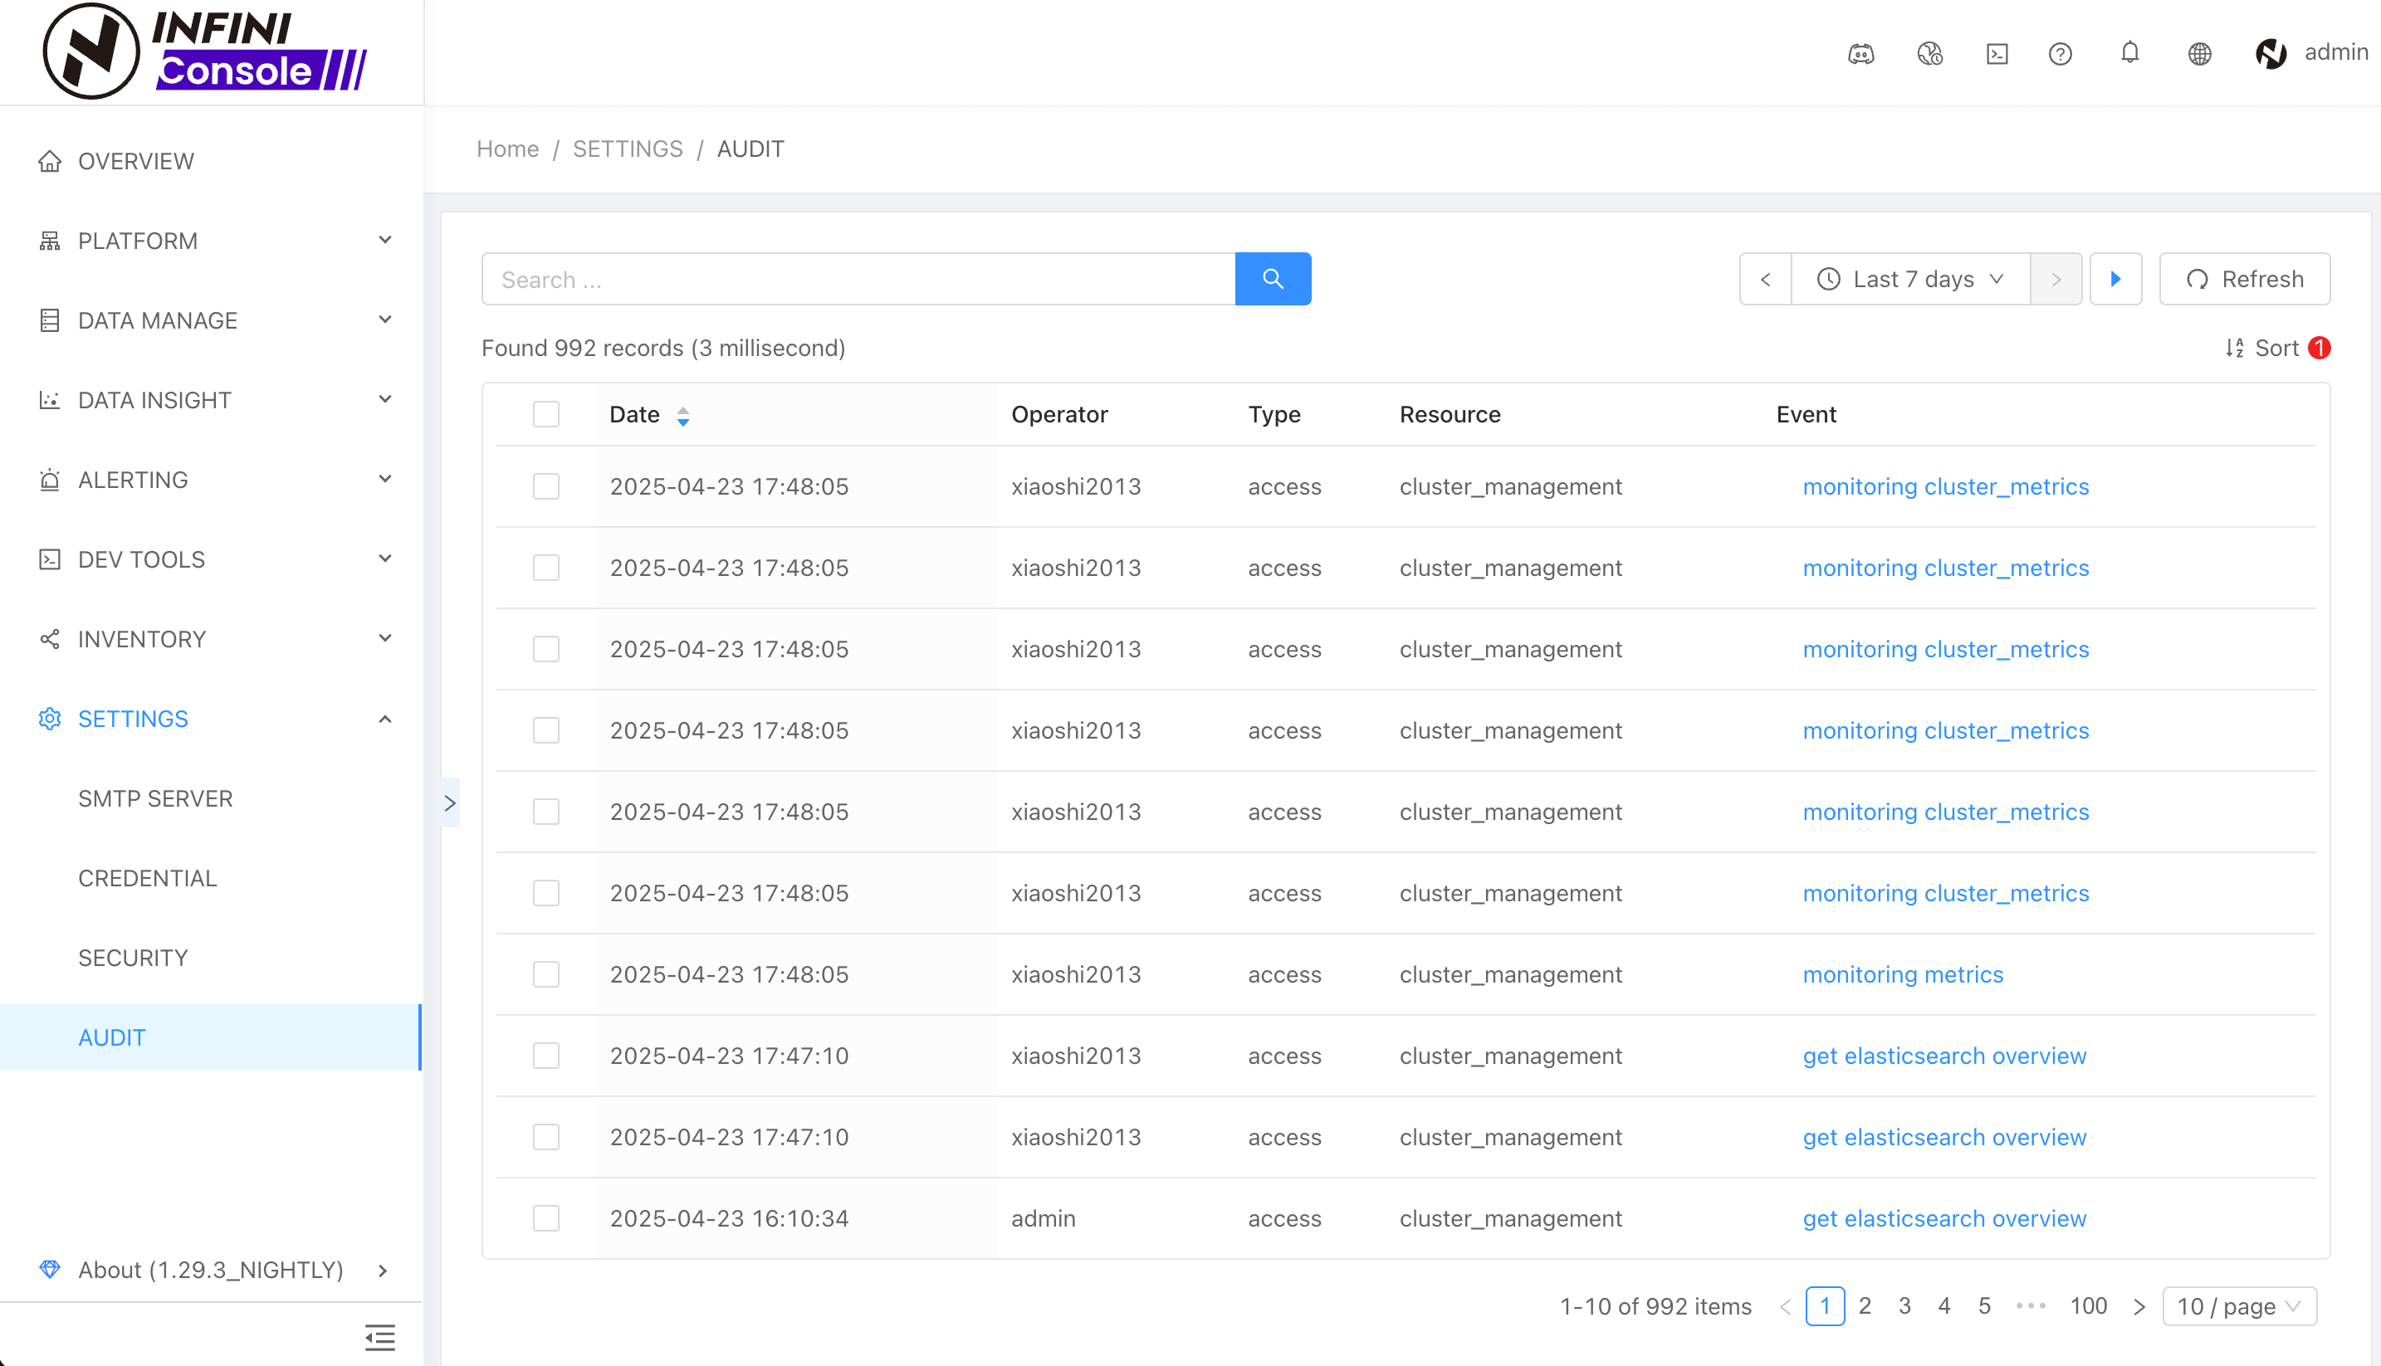The image size is (2381, 1366).
Task: Click the auto-refresh play icon
Action: pyautogui.click(x=2115, y=279)
